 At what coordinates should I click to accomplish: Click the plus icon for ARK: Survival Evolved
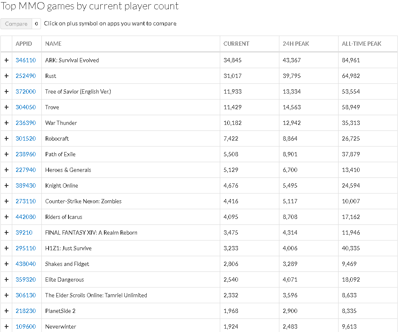click(6, 60)
